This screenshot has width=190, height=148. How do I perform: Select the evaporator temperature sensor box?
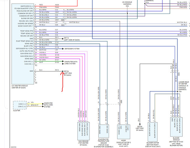coord(103,131)
